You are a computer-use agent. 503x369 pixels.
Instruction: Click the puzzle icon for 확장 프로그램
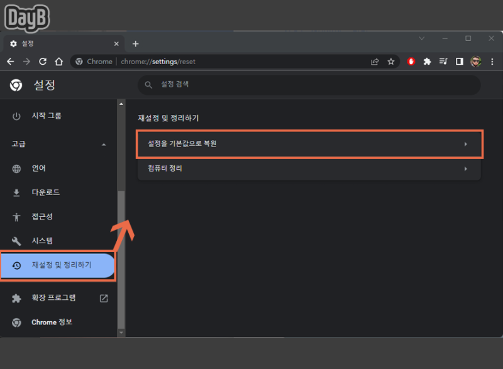click(16, 299)
